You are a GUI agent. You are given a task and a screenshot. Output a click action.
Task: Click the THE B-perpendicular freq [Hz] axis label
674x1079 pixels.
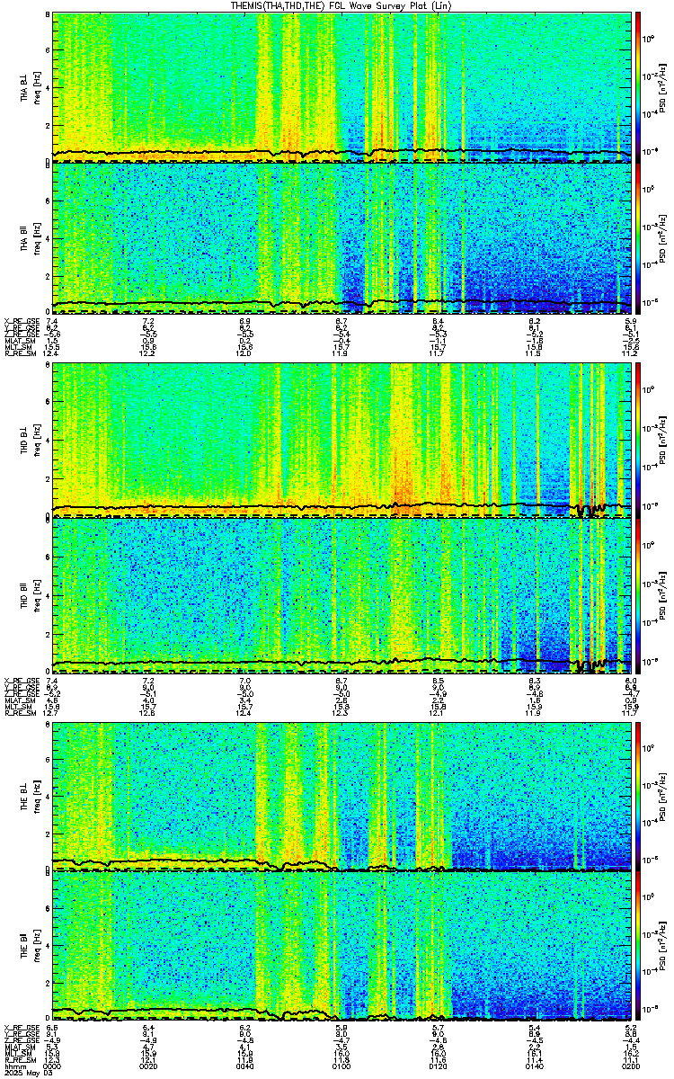[39, 796]
